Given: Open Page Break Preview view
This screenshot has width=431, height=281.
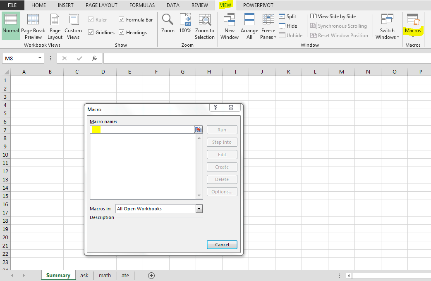Looking at the screenshot, I should point(33,26).
